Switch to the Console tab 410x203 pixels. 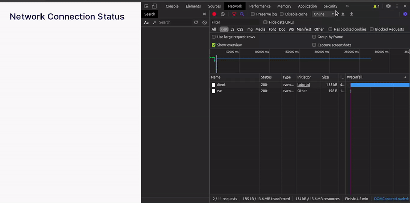click(x=172, y=6)
